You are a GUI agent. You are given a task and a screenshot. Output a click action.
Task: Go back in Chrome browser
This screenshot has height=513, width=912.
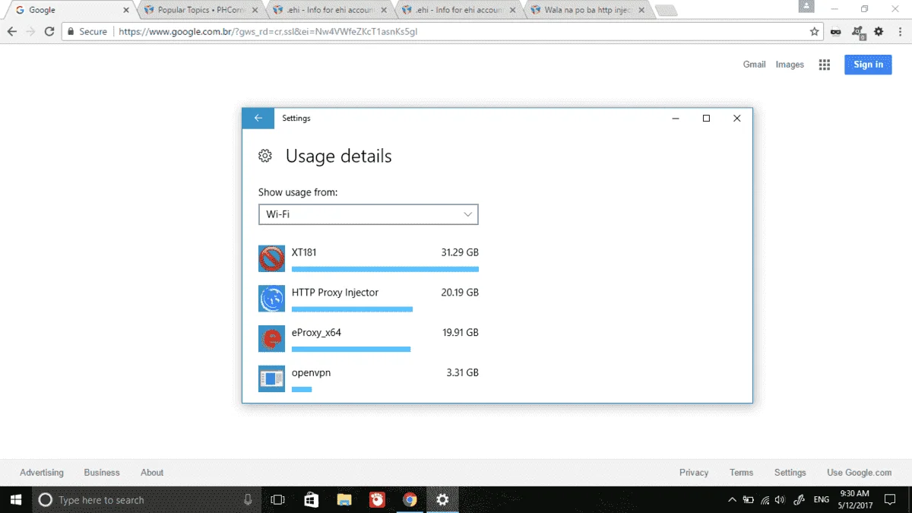(x=11, y=32)
